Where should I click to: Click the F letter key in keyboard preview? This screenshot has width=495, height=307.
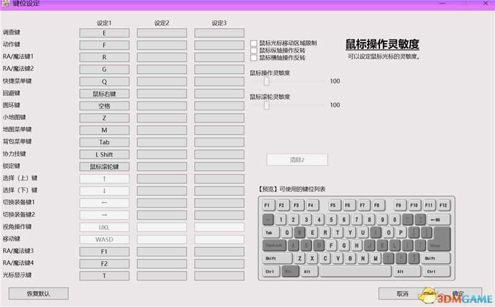(x=331, y=245)
